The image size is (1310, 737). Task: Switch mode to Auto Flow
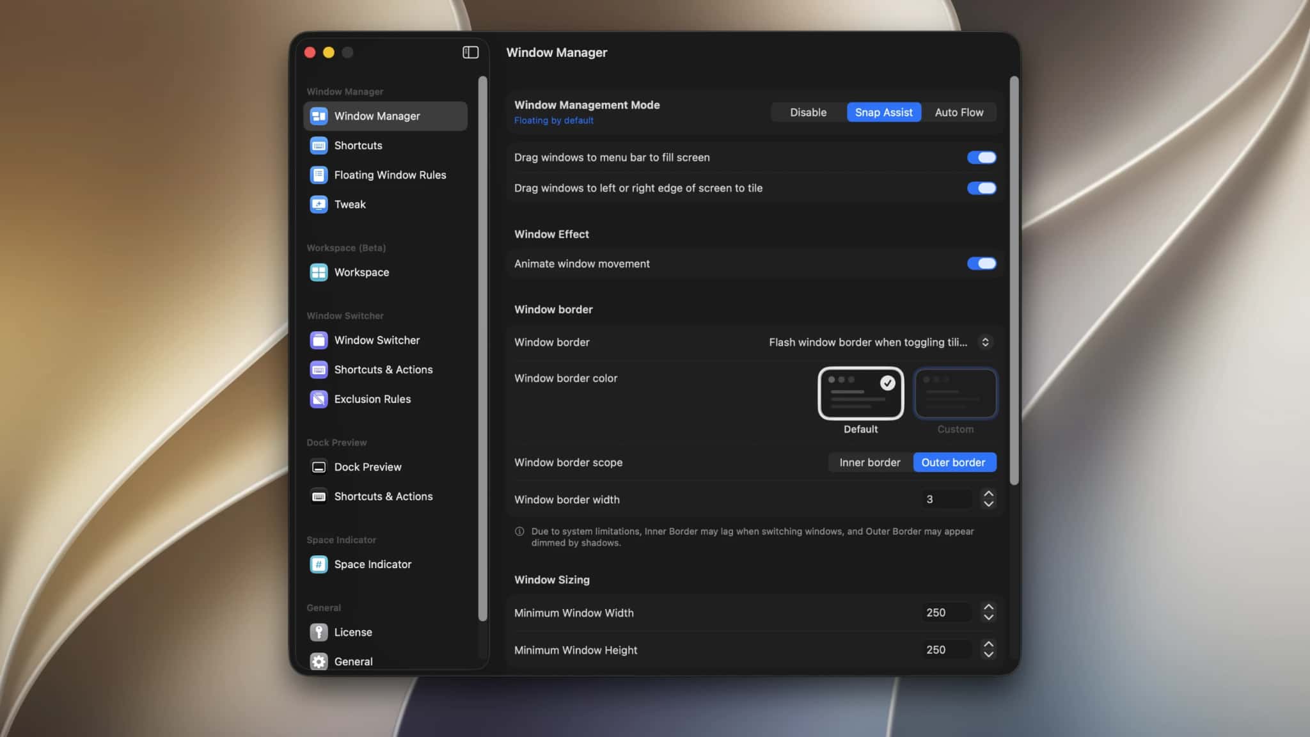pyautogui.click(x=959, y=112)
